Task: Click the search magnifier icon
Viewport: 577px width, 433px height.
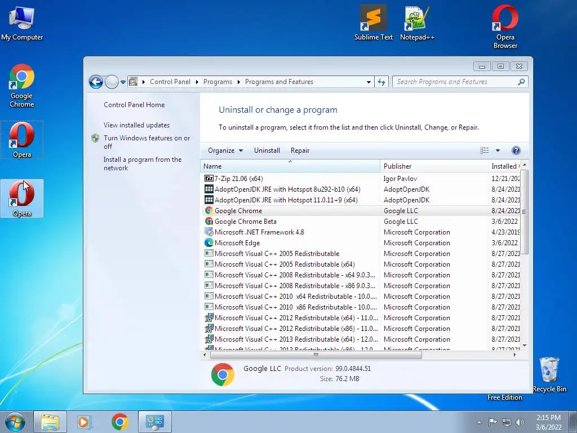Action: click(521, 82)
